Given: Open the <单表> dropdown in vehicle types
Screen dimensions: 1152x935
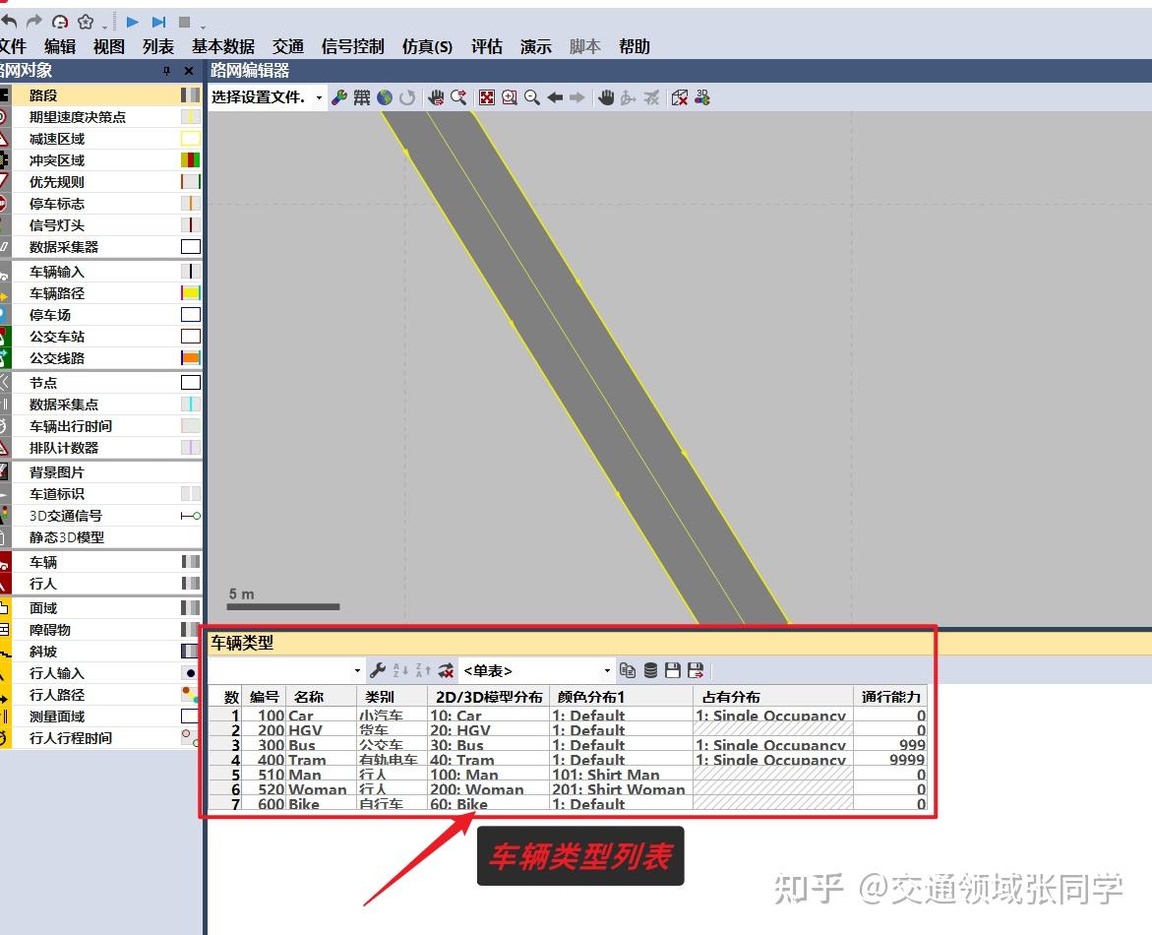Looking at the screenshot, I should coord(607,670).
